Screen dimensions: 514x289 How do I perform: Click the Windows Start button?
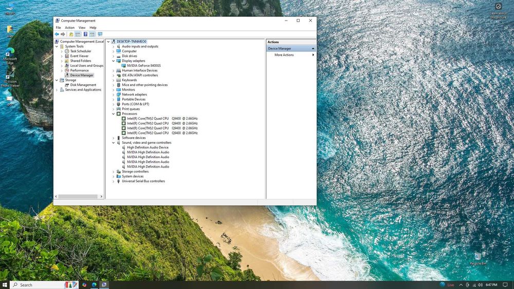(5, 285)
